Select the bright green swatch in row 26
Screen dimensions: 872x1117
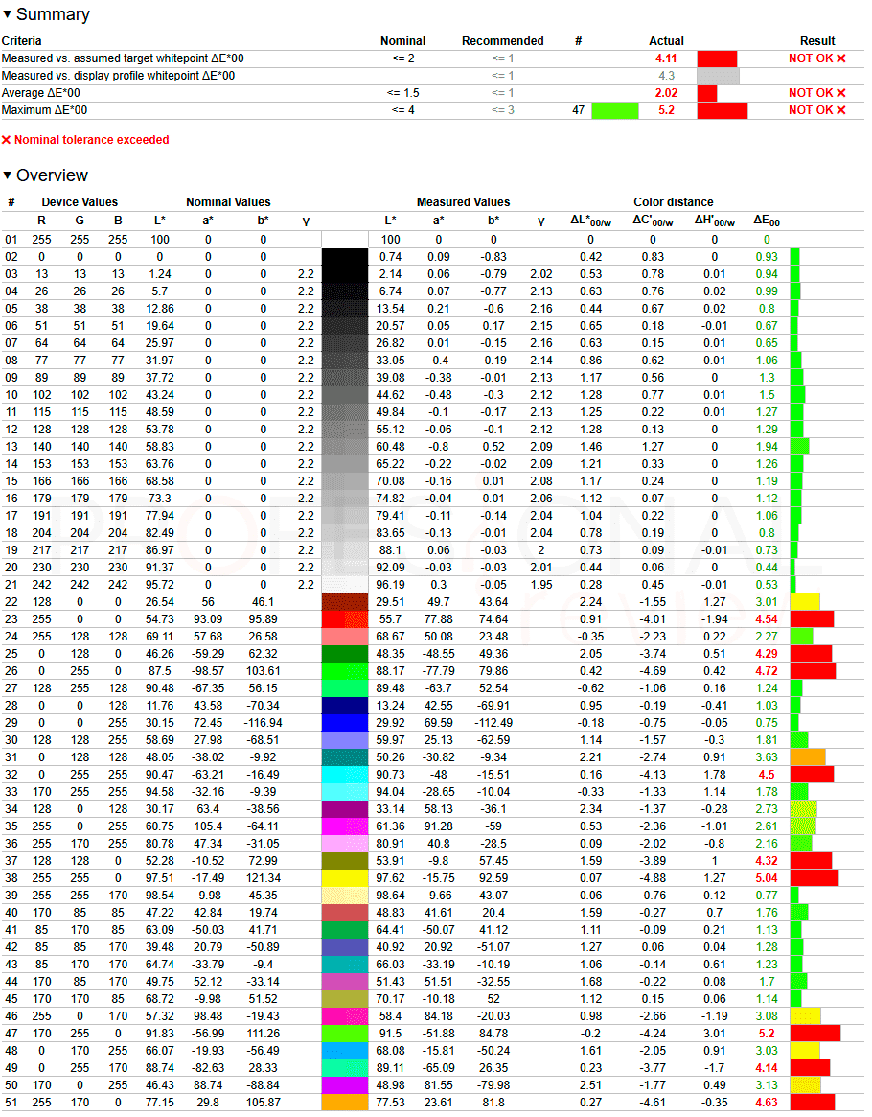345,671
